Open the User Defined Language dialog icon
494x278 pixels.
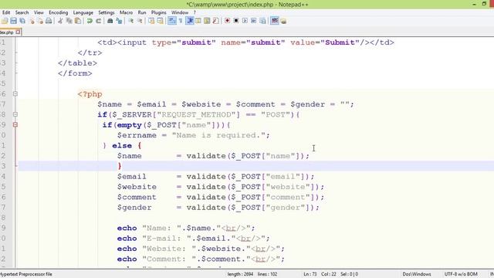point(198,21)
